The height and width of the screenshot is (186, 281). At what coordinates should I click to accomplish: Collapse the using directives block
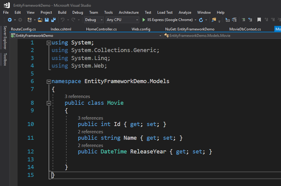49,43
